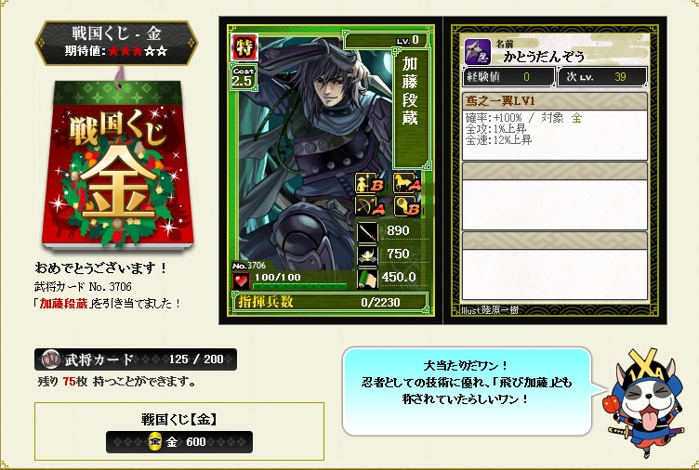
Task: Click the 特 rarity badge icon
Action: (244, 47)
